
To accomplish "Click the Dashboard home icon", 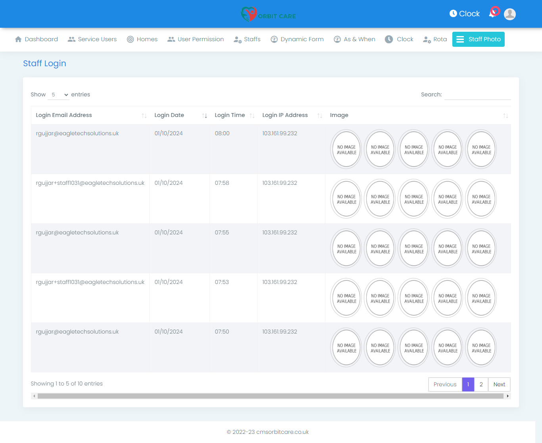I will click(18, 39).
